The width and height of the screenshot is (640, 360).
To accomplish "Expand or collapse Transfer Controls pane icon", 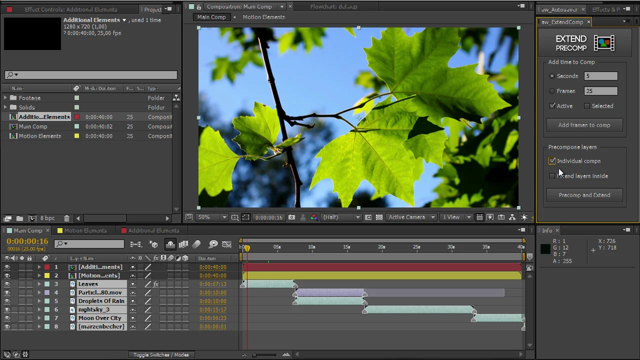I will coord(16,354).
